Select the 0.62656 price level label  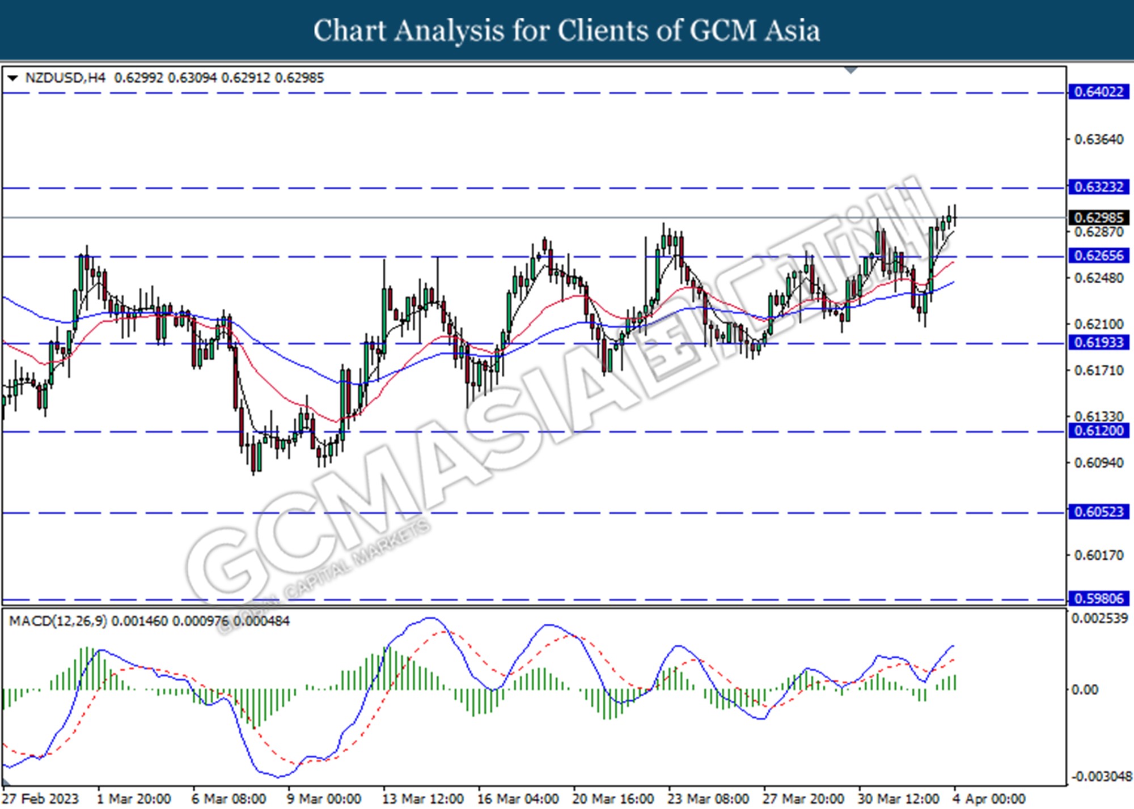tap(1098, 256)
